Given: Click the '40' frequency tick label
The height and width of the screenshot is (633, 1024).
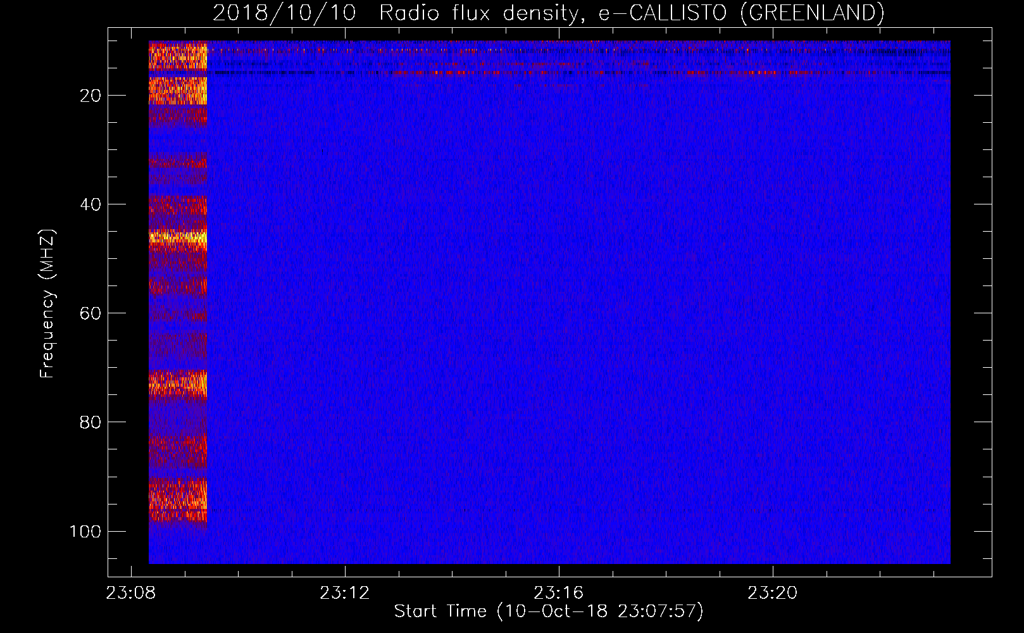Looking at the screenshot, I should [x=91, y=204].
